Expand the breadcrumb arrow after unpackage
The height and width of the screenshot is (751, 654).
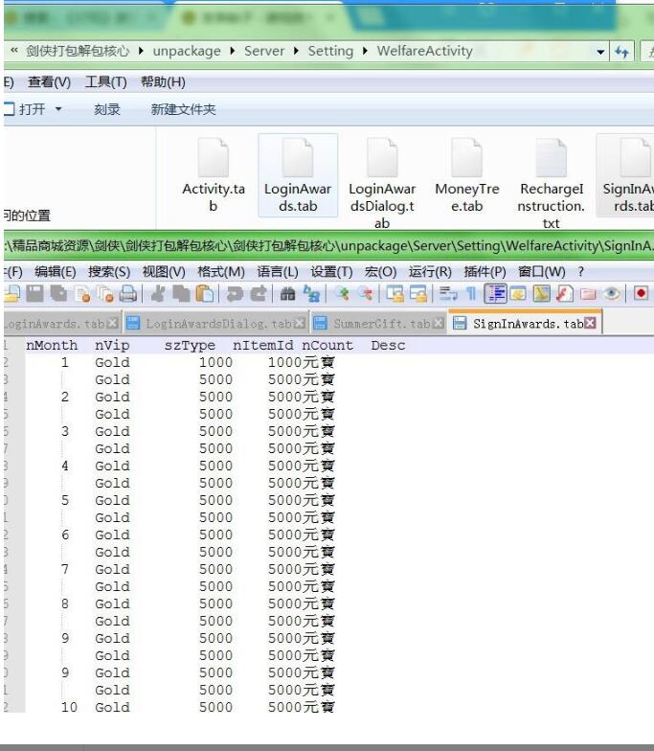click(232, 51)
